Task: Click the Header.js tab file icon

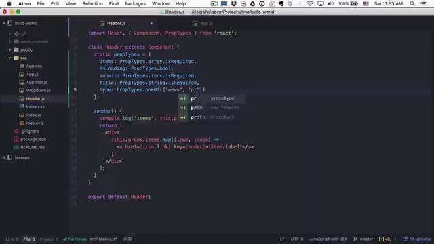Action: click(102, 24)
